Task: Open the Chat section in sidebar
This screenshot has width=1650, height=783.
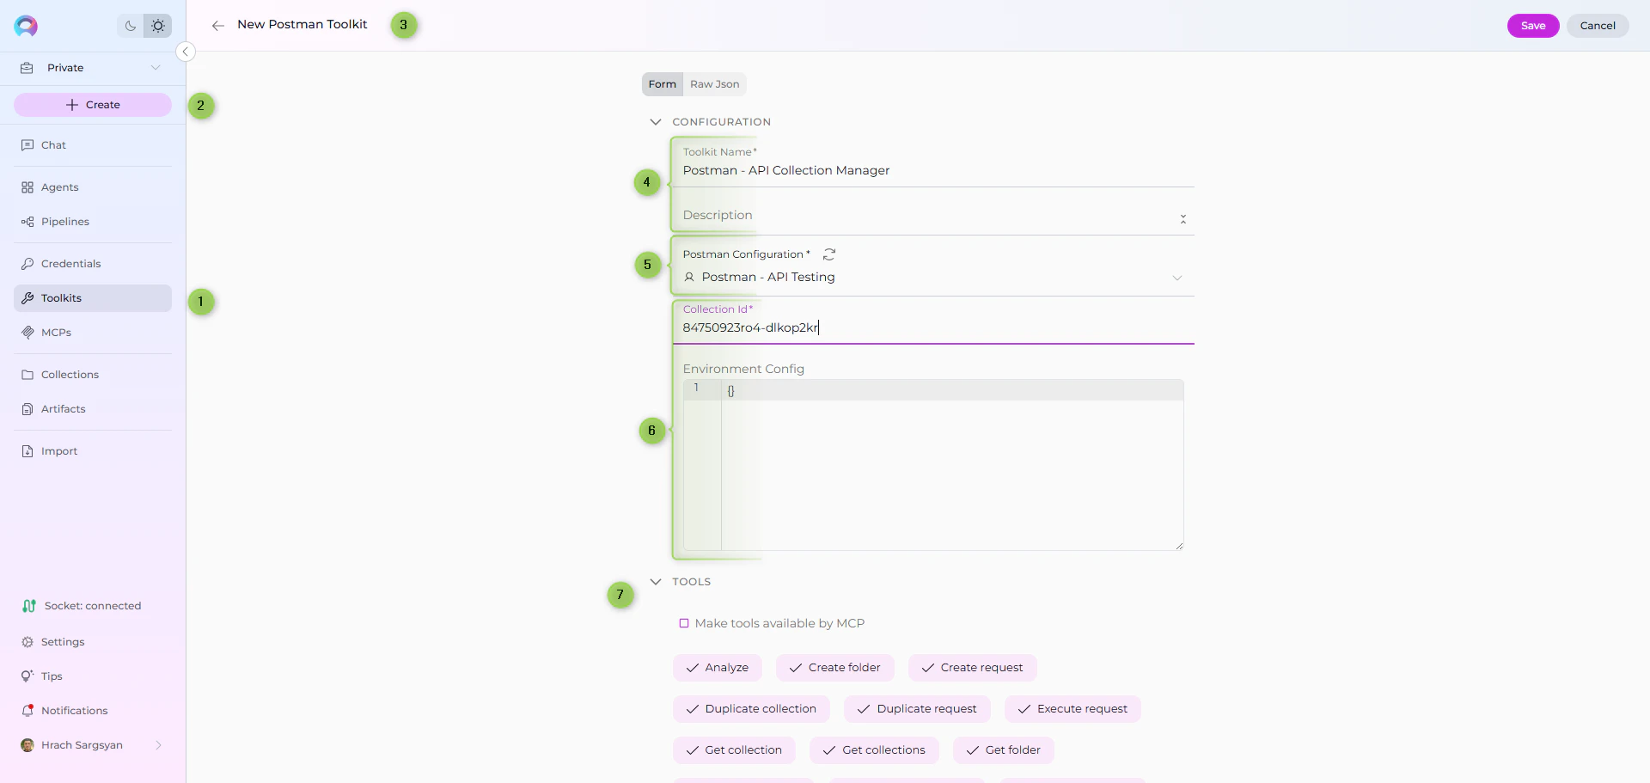Action: [x=52, y=144]
